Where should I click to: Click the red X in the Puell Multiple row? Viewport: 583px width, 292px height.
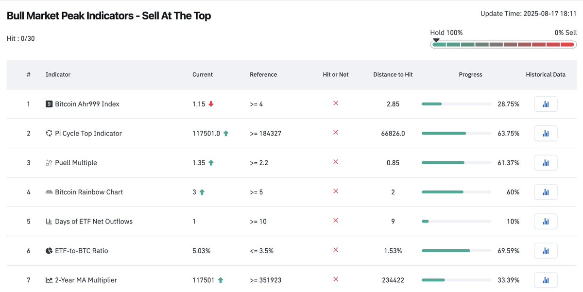(x=335, y=162)
